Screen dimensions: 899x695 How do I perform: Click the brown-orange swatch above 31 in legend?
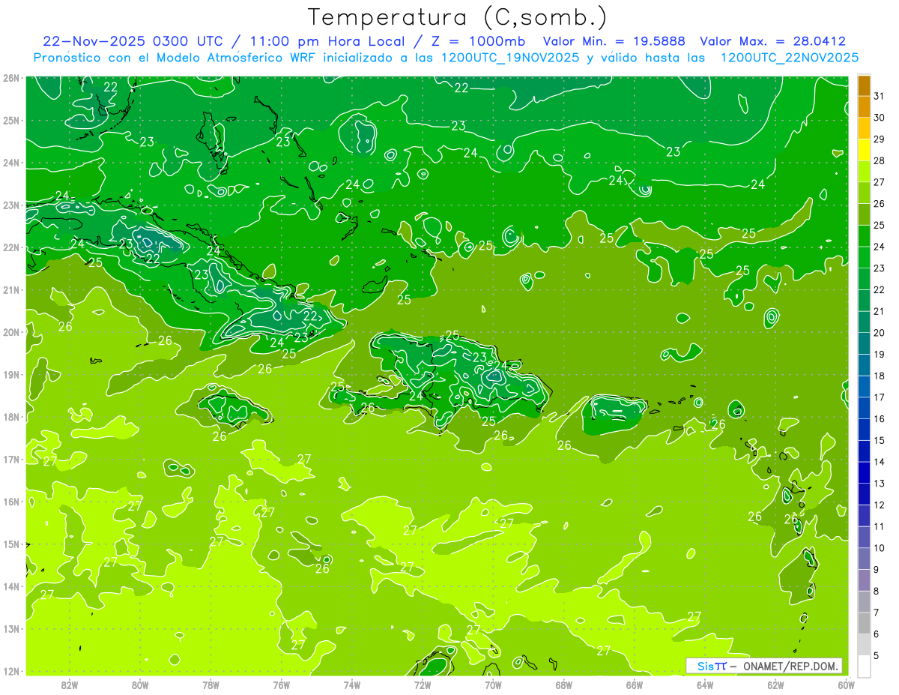point(864,85)
